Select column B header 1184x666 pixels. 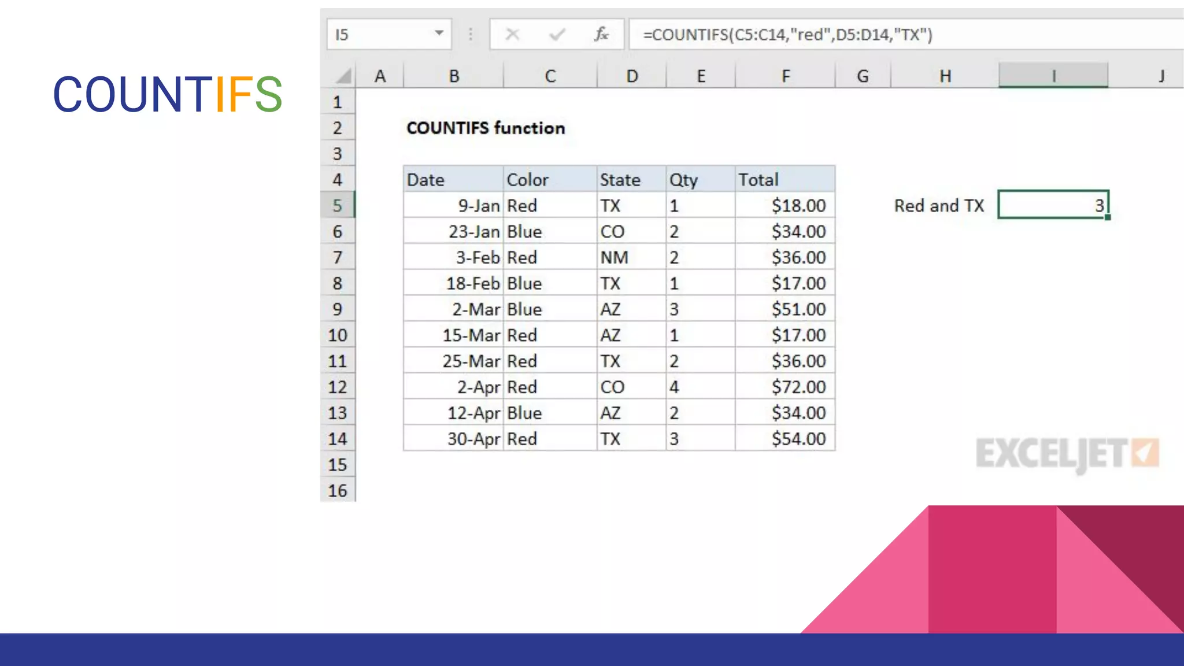coord(454,76)
